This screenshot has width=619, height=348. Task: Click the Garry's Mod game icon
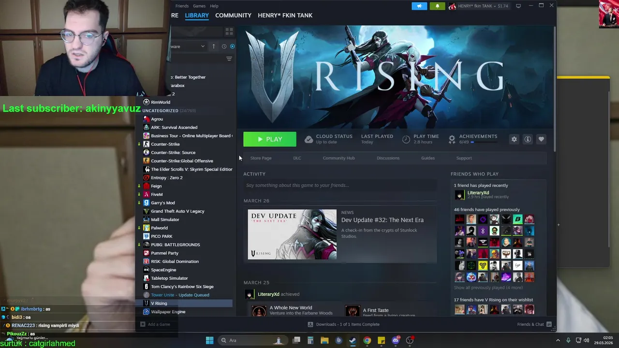point(147,203)
